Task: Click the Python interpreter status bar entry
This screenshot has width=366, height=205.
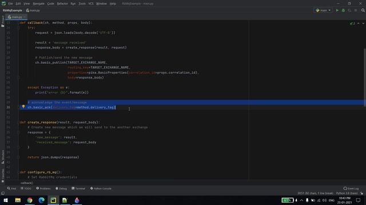Action: tap(347, 194)
